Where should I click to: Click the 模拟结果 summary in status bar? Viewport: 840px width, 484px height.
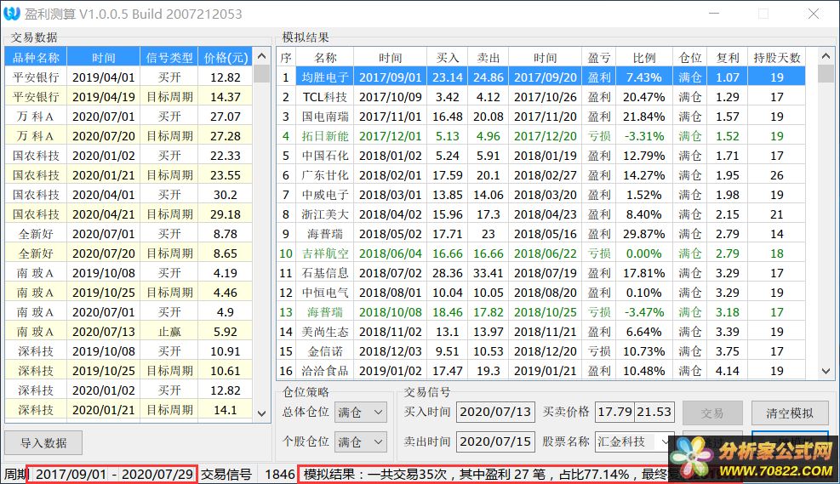[x=485, y=475]
